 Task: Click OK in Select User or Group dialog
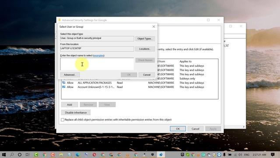(129, 75)
